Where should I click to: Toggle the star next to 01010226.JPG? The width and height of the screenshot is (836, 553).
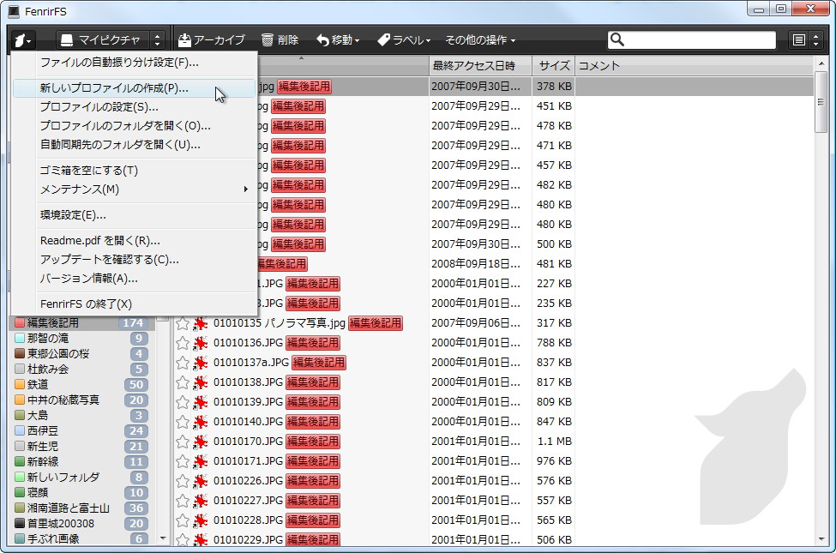(x=183, y=480)
